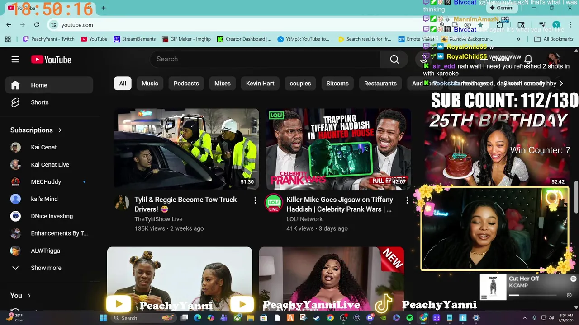Click the Gemini button
The width and height of the screenshot is (579, 325).
501,8
